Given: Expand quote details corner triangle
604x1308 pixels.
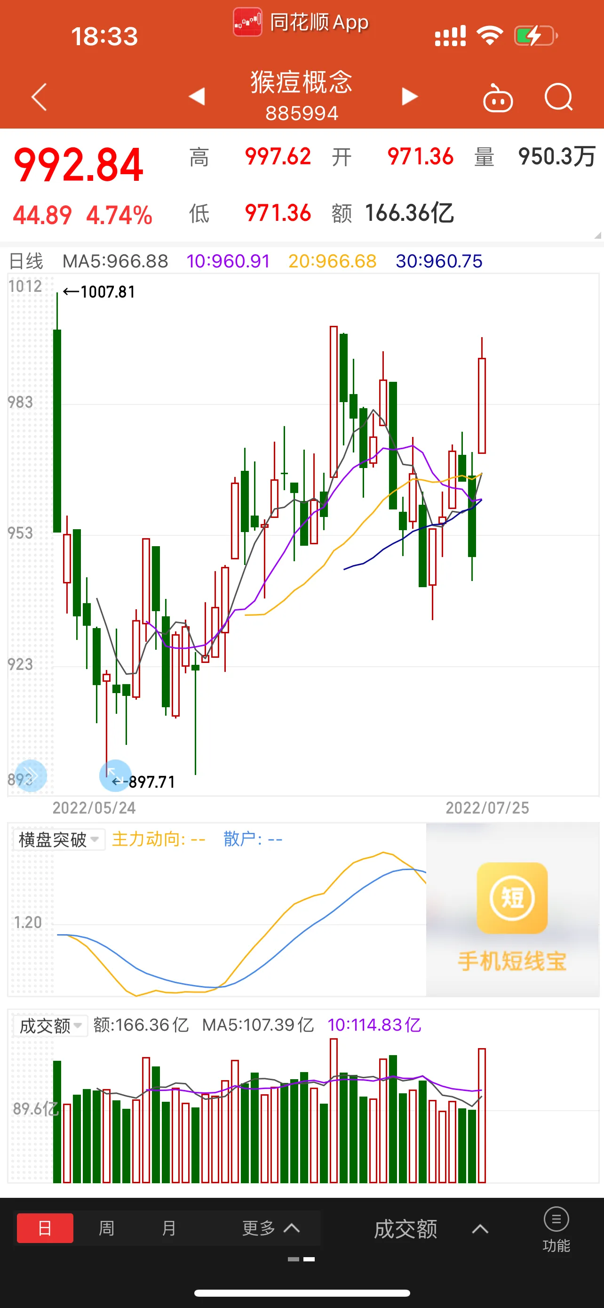Looking at the screenshot, I should tap(597, 235).
